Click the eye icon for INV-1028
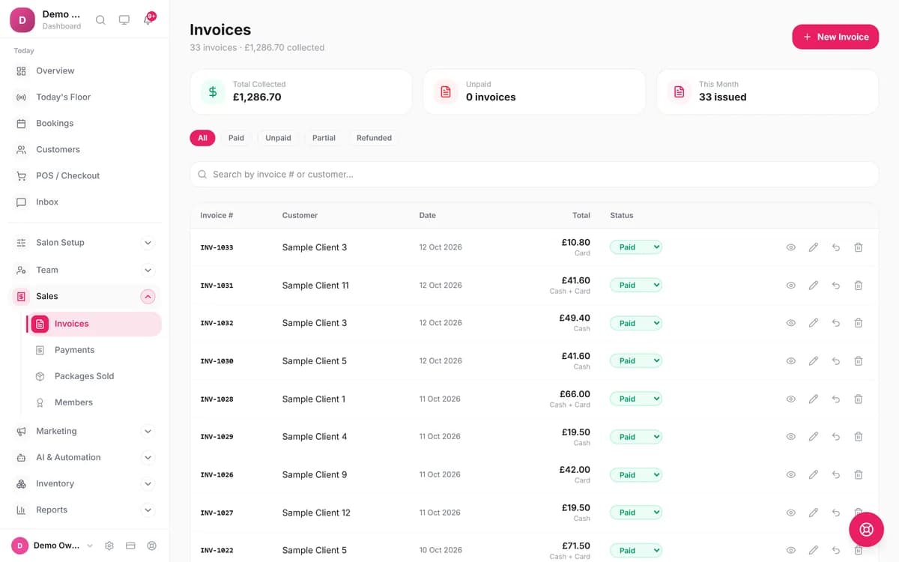Screen dimensions: 899x562 click(x=791, y=399)
